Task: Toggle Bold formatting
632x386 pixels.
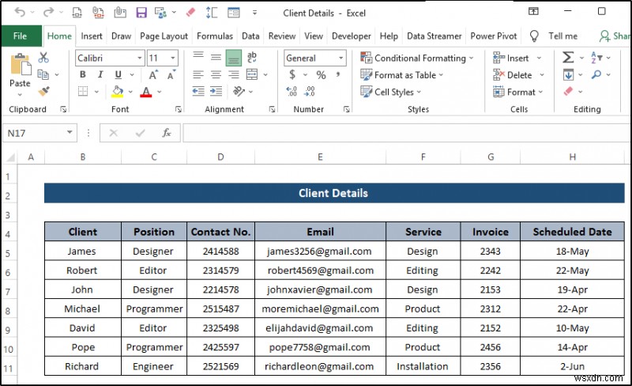Action: (x=83, y=74)
